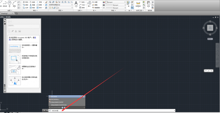Click the Erase pencil-eraser icon
220x113 pixels.
46,2
